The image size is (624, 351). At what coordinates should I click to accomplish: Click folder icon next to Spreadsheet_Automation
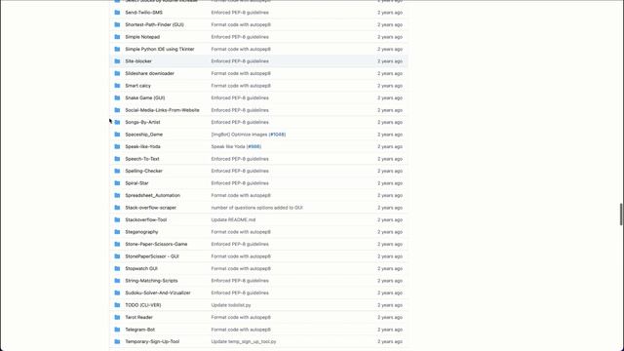pos(117,195)
